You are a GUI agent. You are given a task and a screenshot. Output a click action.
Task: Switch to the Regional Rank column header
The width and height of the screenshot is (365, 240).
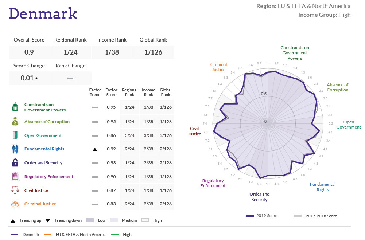[130, 92]
